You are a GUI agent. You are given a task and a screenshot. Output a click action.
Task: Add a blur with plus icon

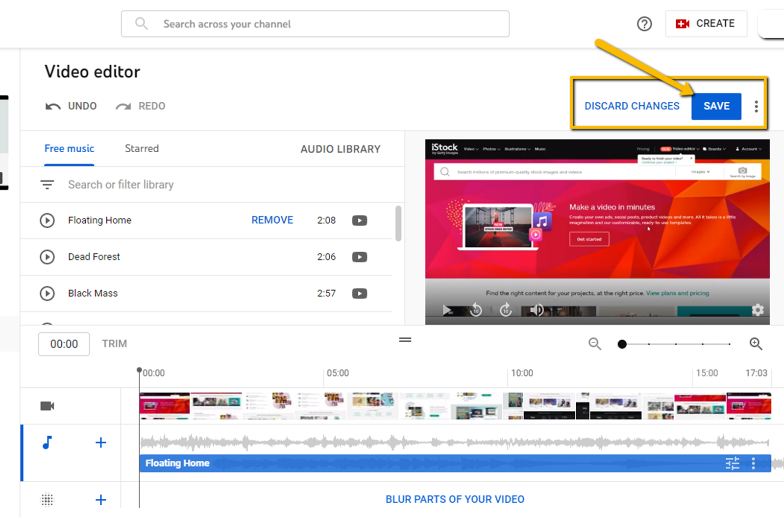coord(100,500)
